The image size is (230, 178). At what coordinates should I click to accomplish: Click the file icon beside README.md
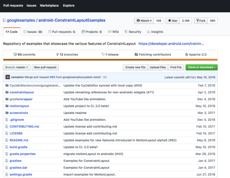pyautogui.click(x=7, y=140)
